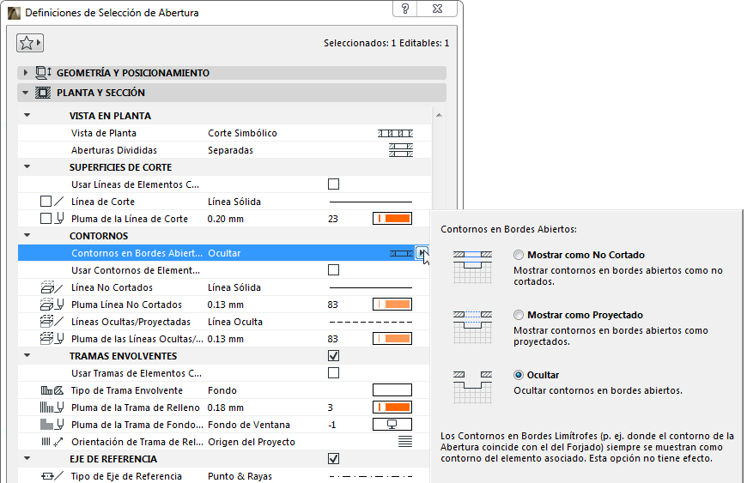The height and width of the screenshot is (483, 747).
Task: Click the Tipo de Eje de Referencia row icon
Action: pos(52,476)
